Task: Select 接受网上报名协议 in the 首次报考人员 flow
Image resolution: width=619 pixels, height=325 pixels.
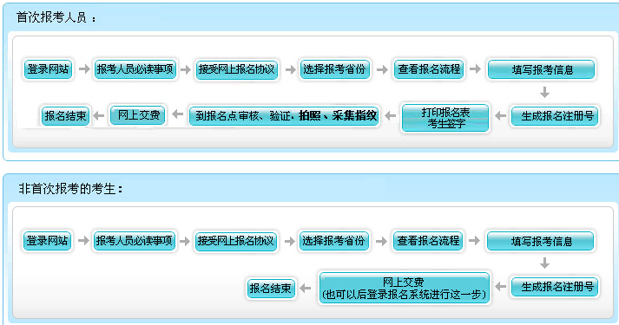Action: (x=236, y=69)
